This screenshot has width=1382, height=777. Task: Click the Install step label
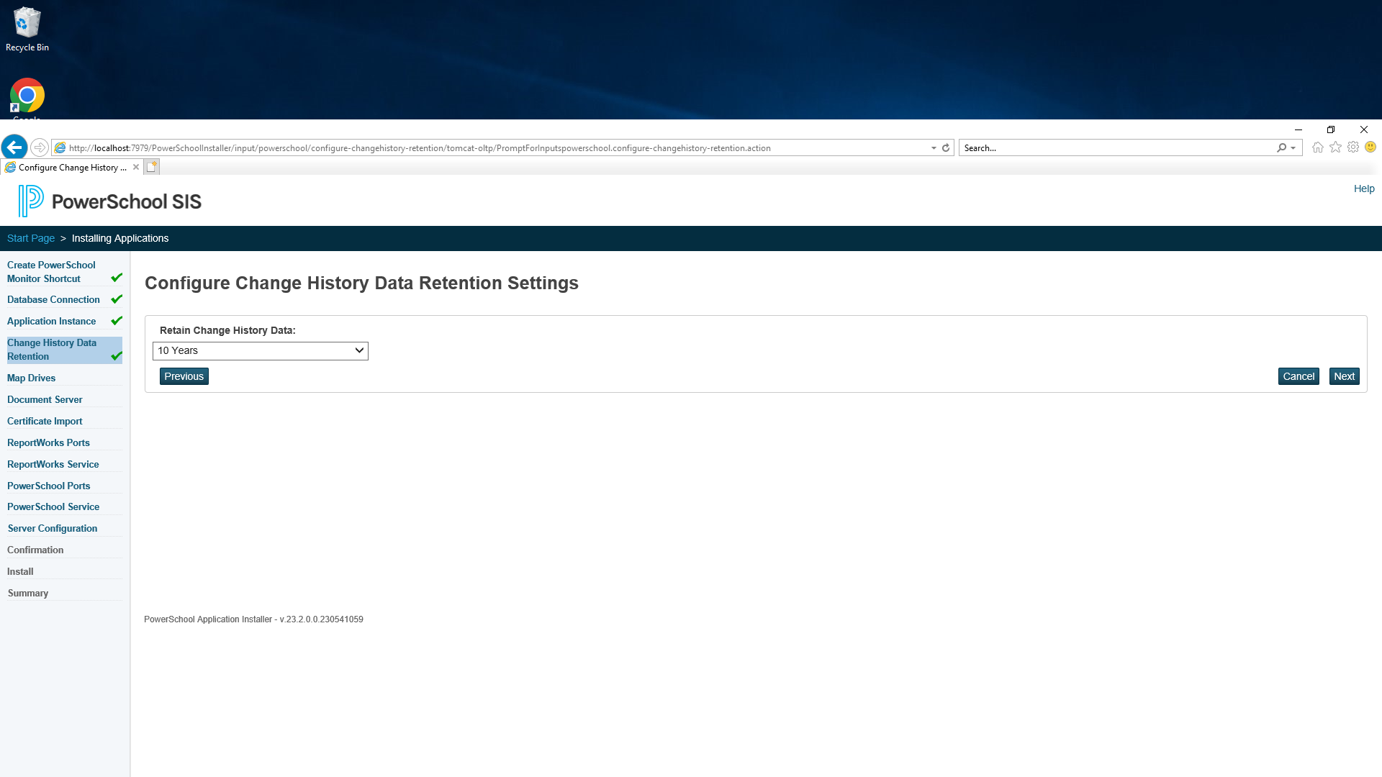point(20,571)
